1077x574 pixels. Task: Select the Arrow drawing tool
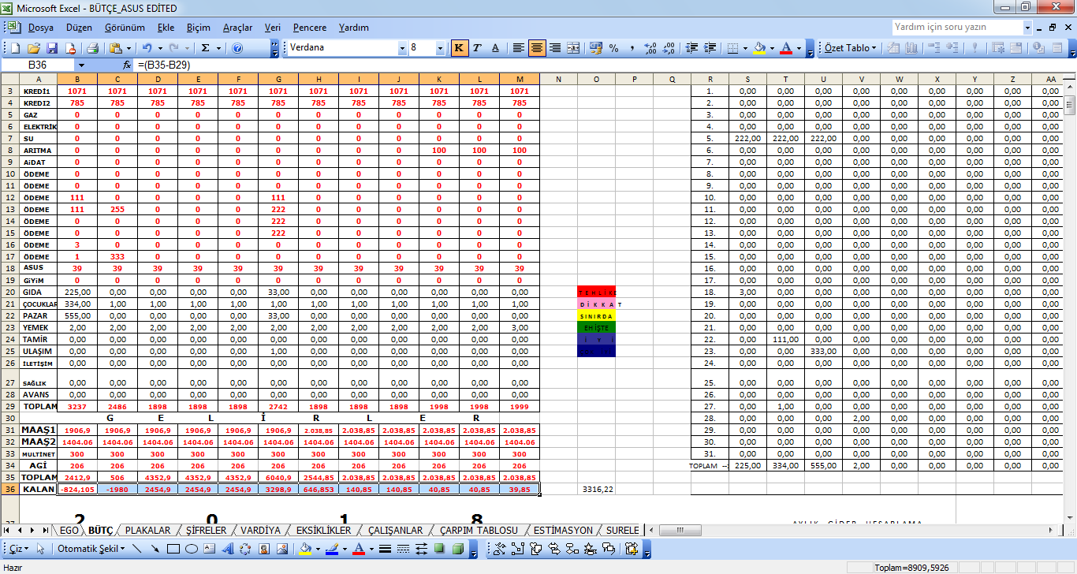(x=155, y=548)
